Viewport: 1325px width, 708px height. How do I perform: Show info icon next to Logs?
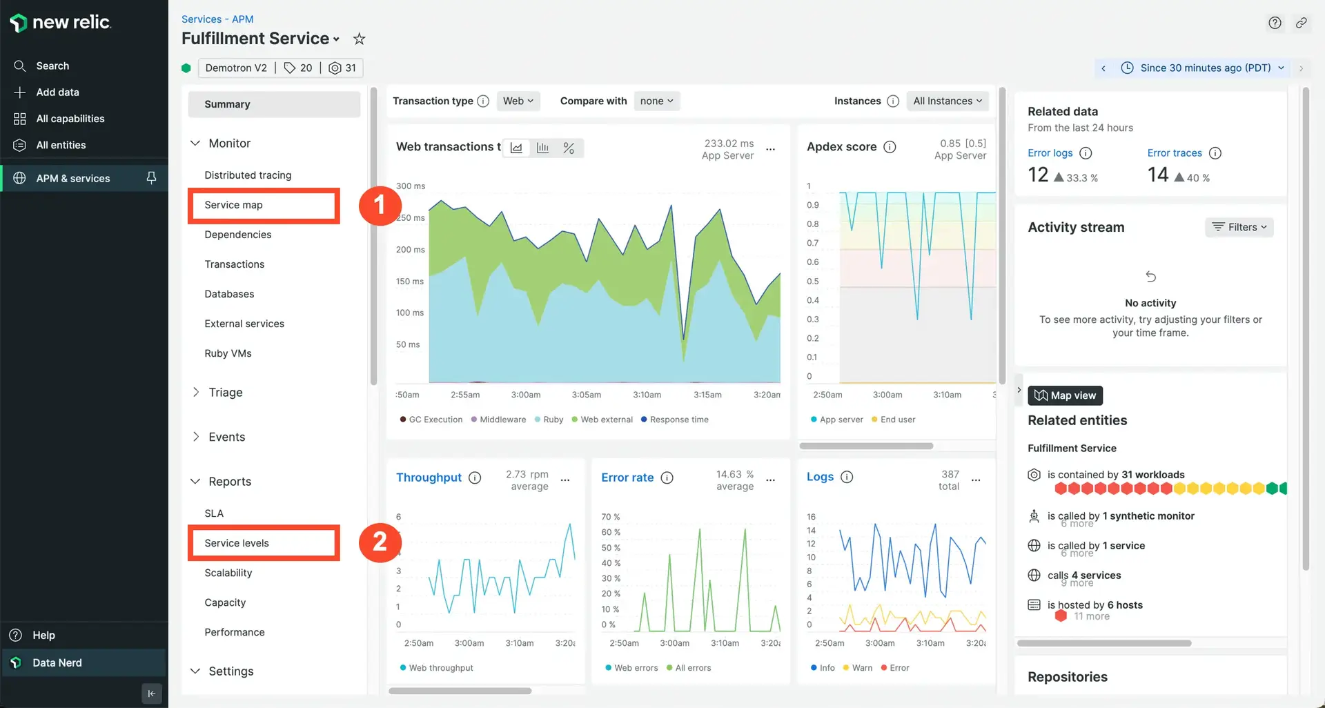pos(847,477)
